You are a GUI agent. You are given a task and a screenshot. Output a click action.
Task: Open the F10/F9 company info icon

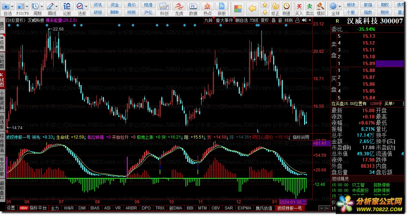pyautogui.click(x=21, y=6)
